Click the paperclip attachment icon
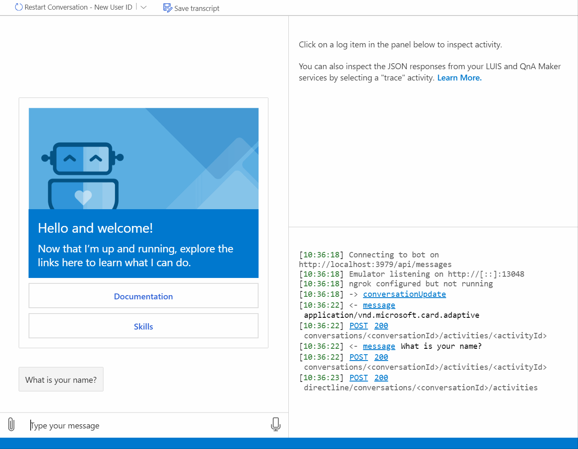Screen dimensions: 578x449 coord(11,424)
